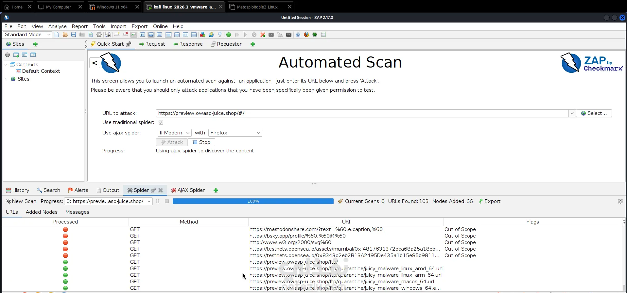The height and width of the screenshot is (293, 627).
Task: Open the Standard Mode dropdown
Action: click(x=27, y=35)
